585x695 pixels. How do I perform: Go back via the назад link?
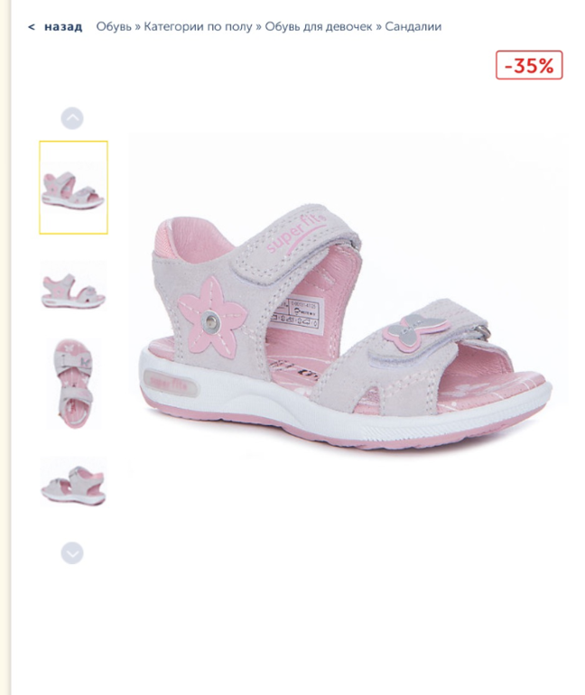coord(63,26)
